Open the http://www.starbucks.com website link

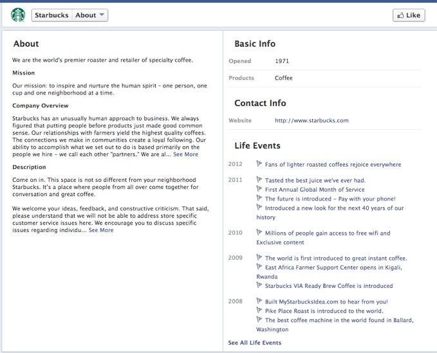click(311, 120)
